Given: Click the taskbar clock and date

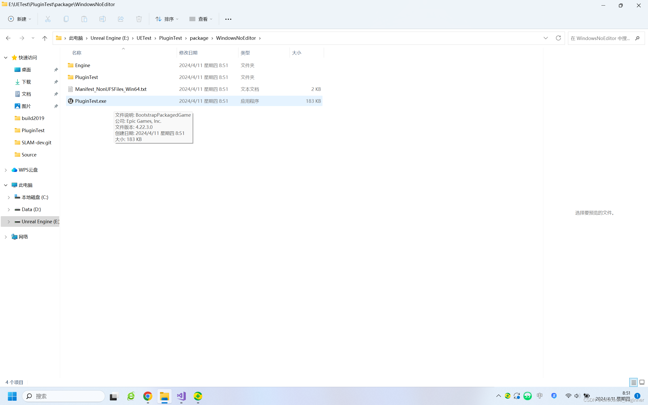Looking at the screenshot, I should tap(613, 396).
